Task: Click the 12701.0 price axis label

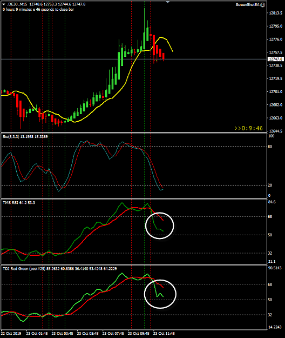Action: click(x=275, y=91)
